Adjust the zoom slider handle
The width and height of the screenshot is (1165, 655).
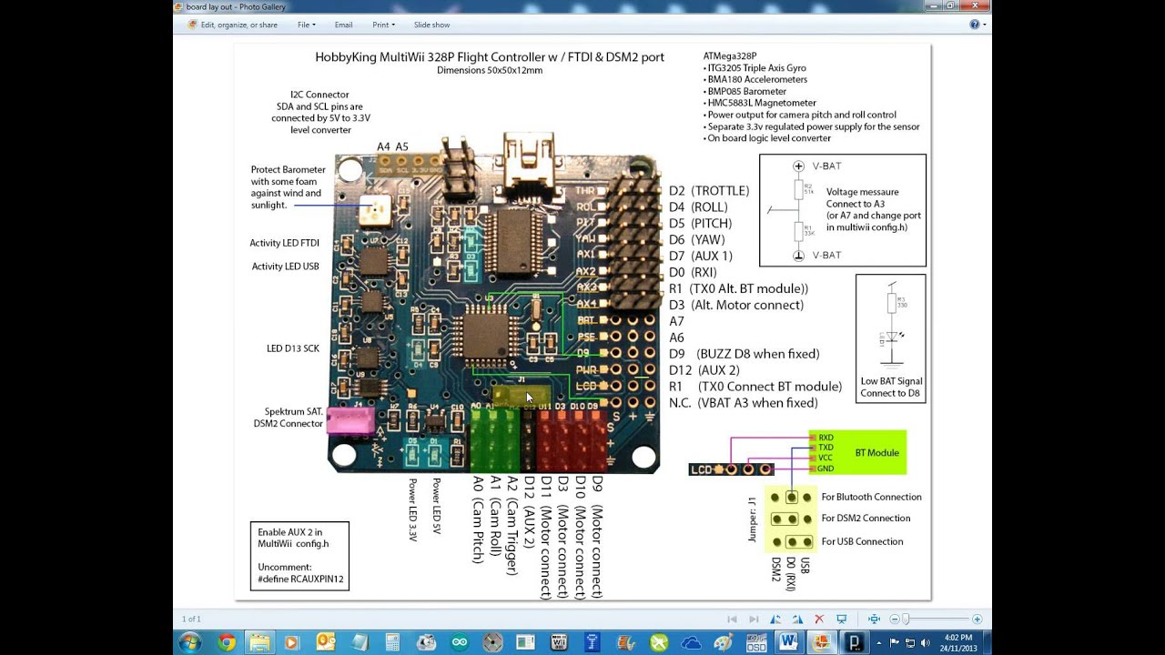pos(907,620)
